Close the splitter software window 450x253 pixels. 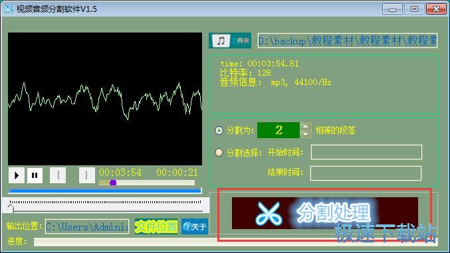[x=436, y=9]
